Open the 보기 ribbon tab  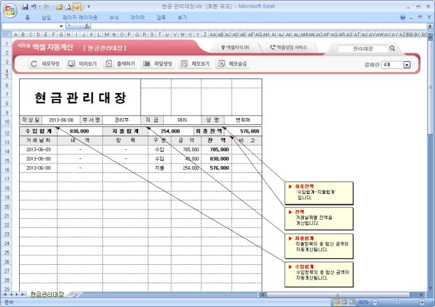(x=182, y=17)
